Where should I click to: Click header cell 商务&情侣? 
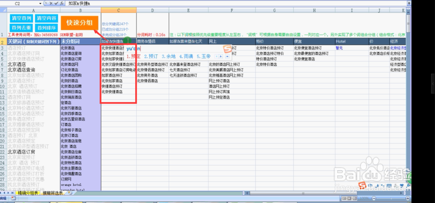click(x=152, y=42)
